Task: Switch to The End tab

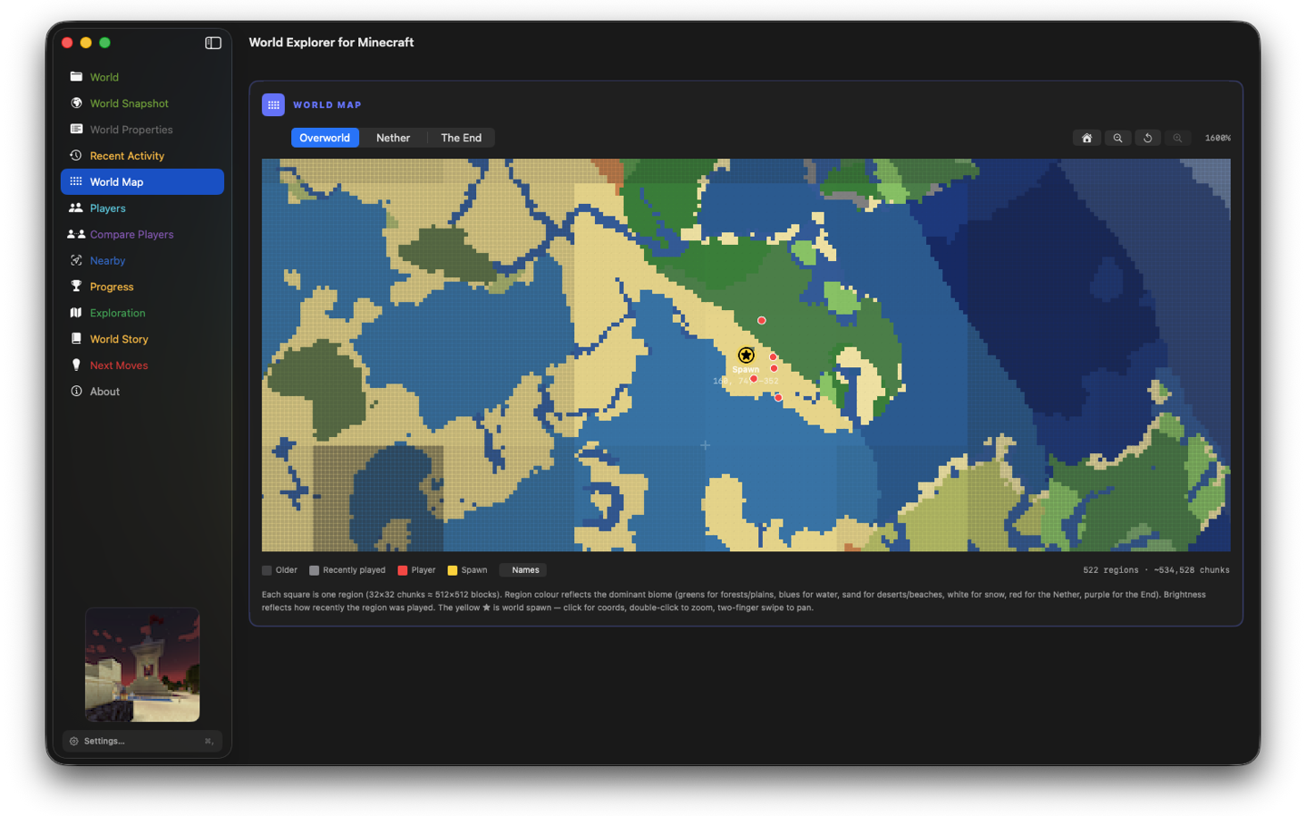Action: click(x=461, y=138)
